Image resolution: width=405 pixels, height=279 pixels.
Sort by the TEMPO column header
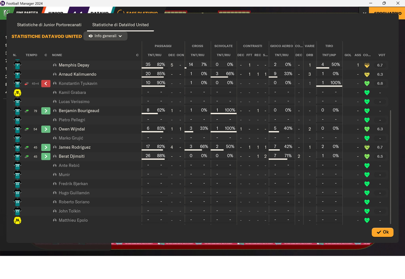pyautogui.click(x=31, y=55)
